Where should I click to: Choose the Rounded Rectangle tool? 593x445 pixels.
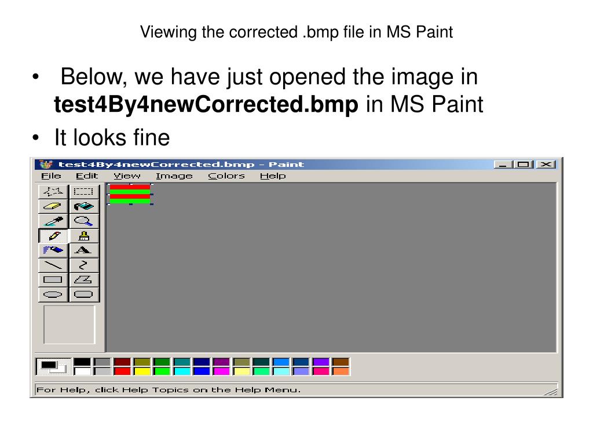[84, 295]
